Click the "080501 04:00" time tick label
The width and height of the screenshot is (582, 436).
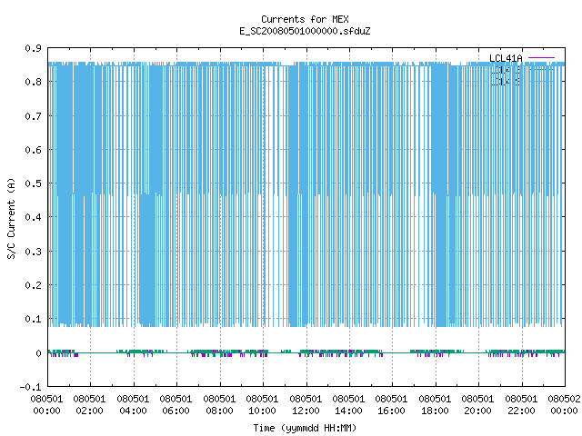133,405
